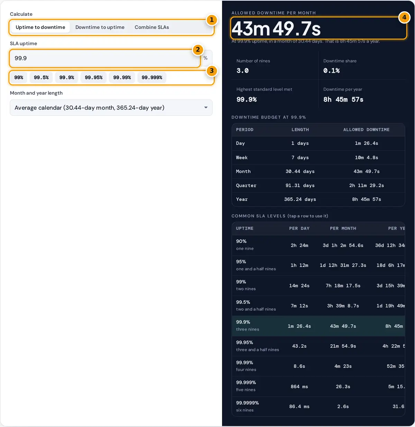
Task: Click the Year row 365.24 days cell
Action: point(300,199)
